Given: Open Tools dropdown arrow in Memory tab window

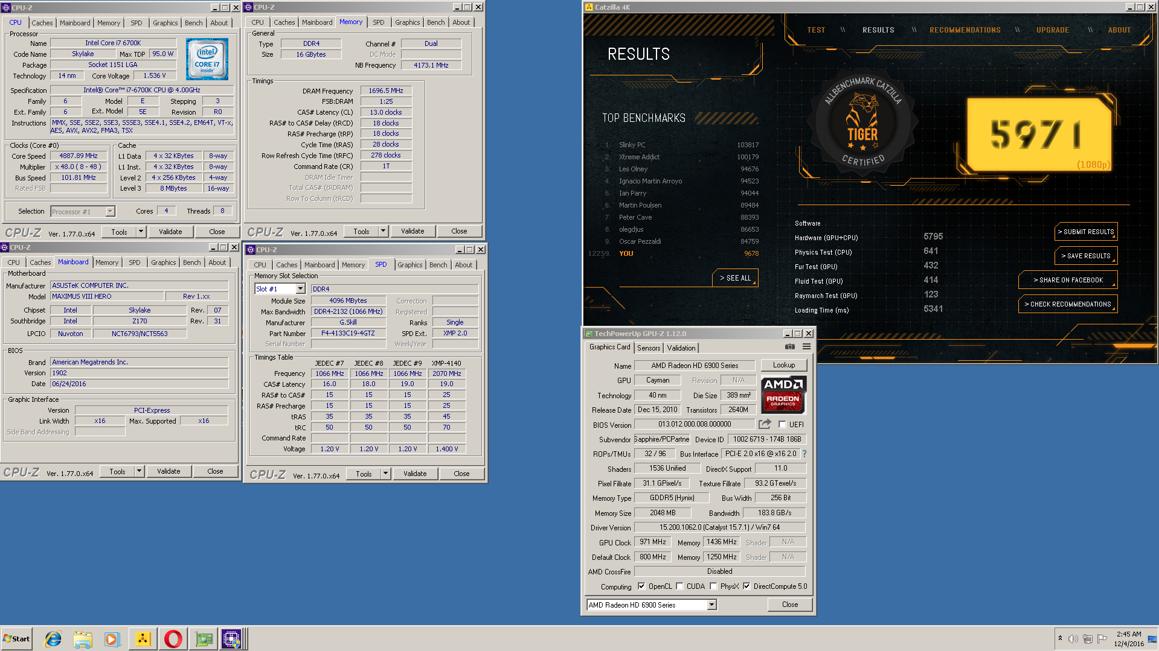Looking at the screenshot, I should [x=383, y=231].
